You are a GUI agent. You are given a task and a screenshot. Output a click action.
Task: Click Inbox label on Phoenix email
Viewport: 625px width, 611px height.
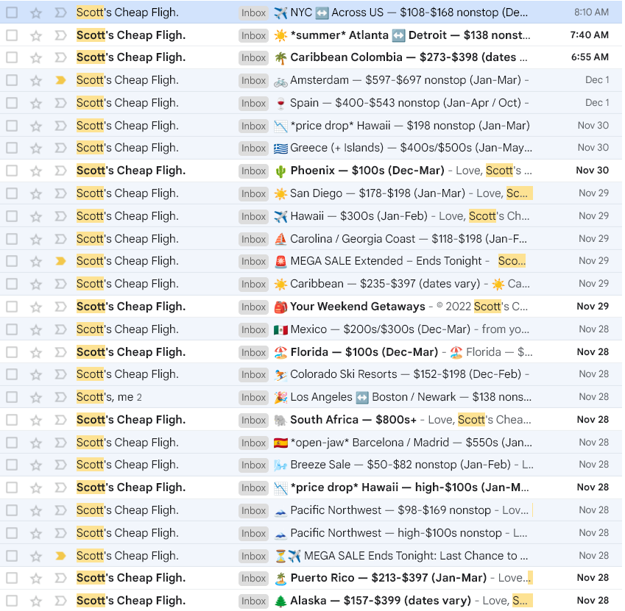point(253,171)
